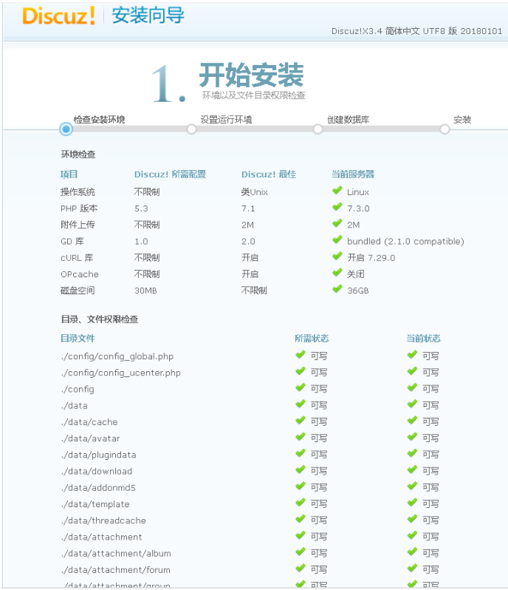This screenshot has height=590, width=508.
Task: Click the 磁盘空间 row label
Action: (78, 291)
